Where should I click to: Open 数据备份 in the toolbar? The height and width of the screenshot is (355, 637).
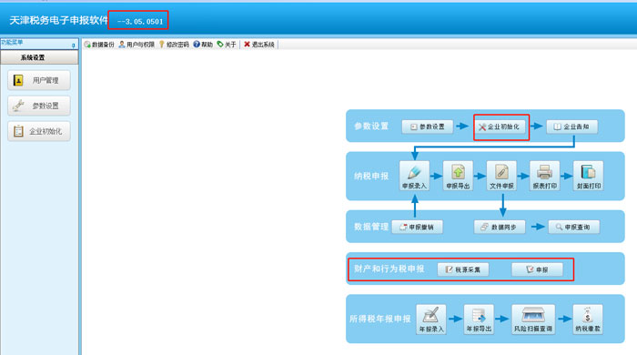click(99, 45)
